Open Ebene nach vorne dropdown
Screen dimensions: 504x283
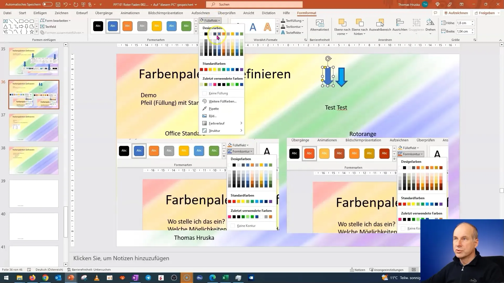tap(342, 27)
